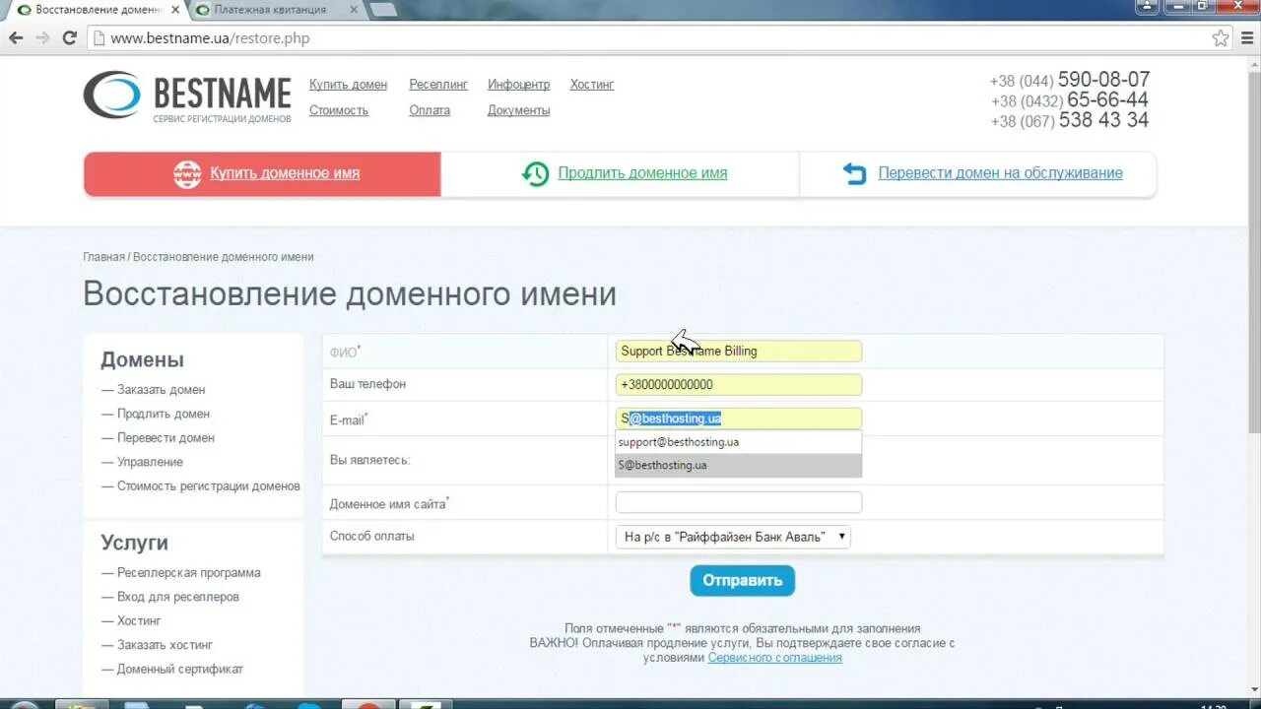Pick the 'S@besthosting.ua' autocomplete suggestion
1261x709 pixels.
tap(738, 465)
